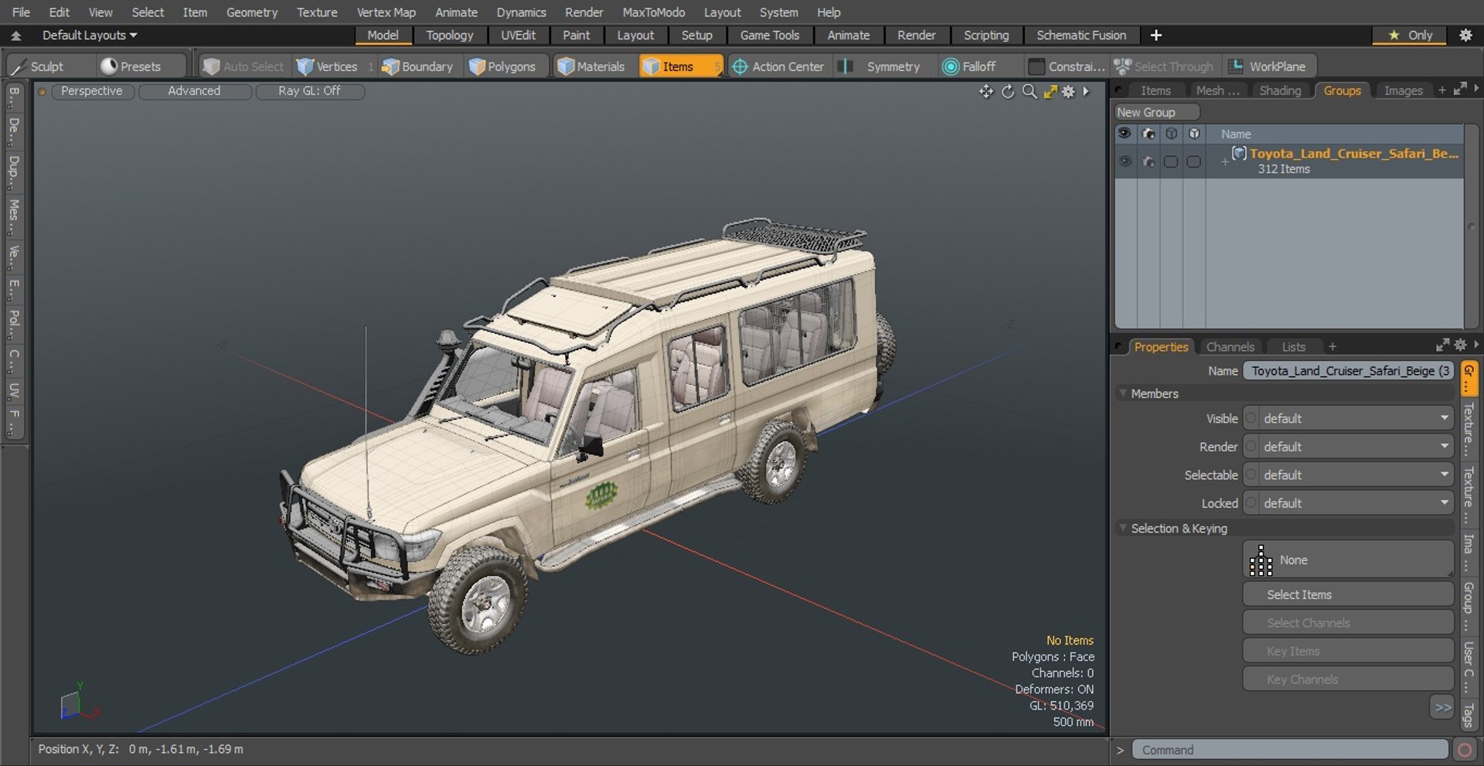Open the Vertex Map menu

coord(386,12)
